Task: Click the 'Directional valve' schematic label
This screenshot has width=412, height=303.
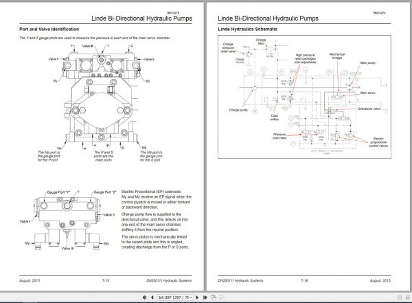Action: 369,109
